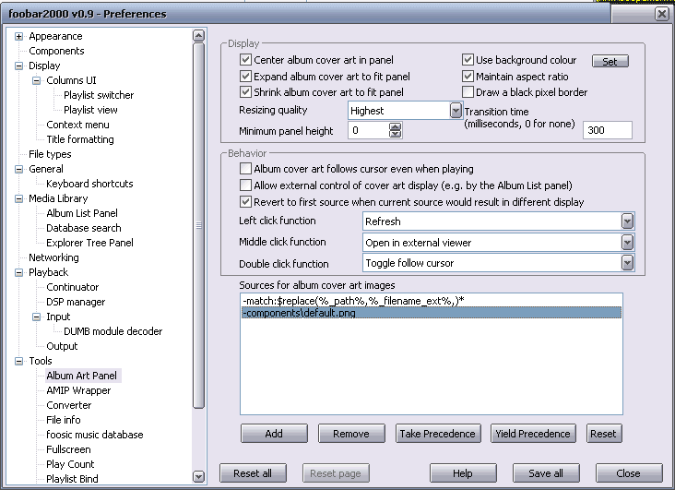Collapse the Display tree node

(x=19, y=66)
